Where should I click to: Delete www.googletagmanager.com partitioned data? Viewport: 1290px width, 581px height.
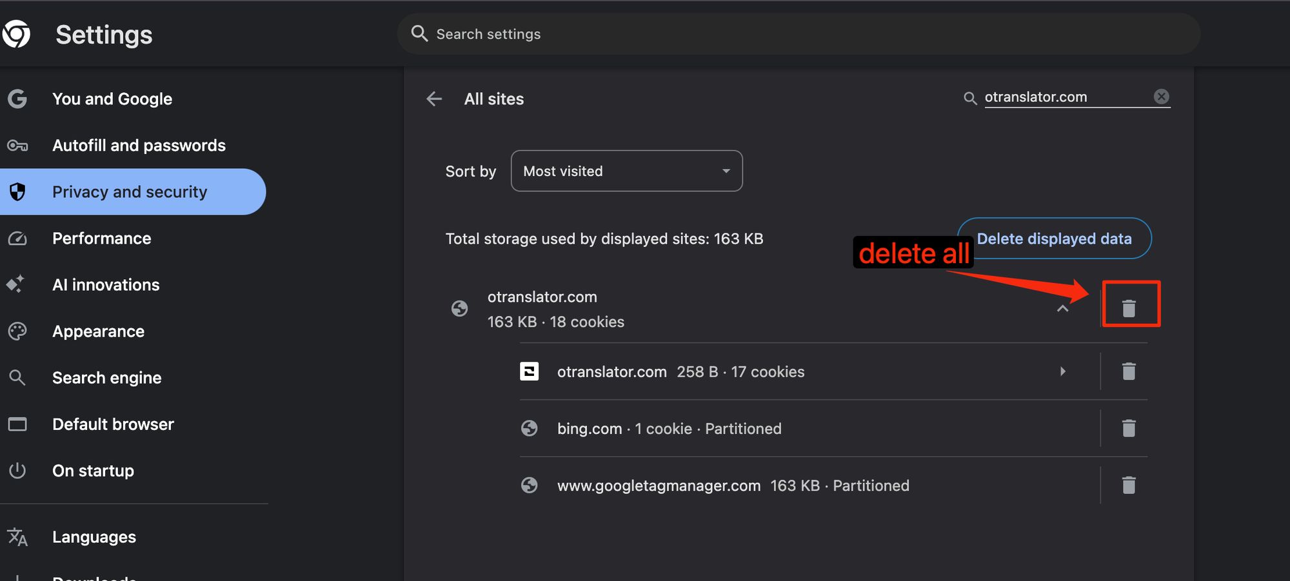click(x=1129, y=485)
